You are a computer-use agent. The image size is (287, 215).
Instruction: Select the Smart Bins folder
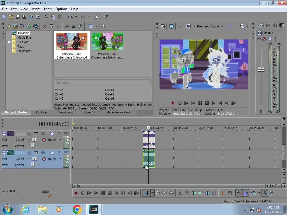[x=24, y=51]
